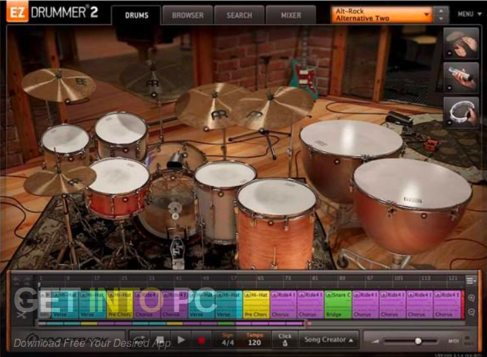Hit the second rack tom

tap(121, 128)
